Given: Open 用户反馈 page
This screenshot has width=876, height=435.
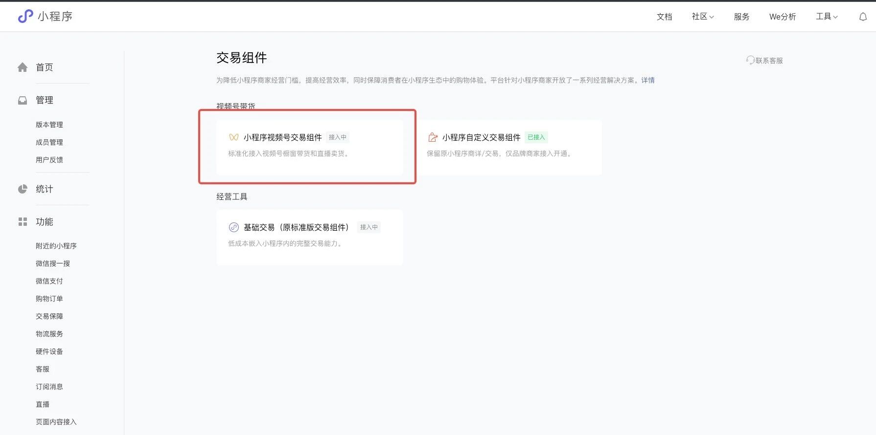Looking at the screenshot, I should [49, 160].
